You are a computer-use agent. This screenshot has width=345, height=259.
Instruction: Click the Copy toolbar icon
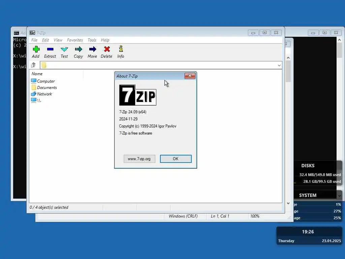[x=78, y=49]
